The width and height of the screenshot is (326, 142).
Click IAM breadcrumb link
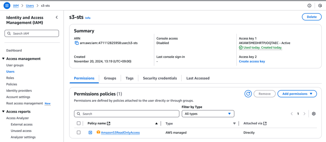tap(16, 6)
